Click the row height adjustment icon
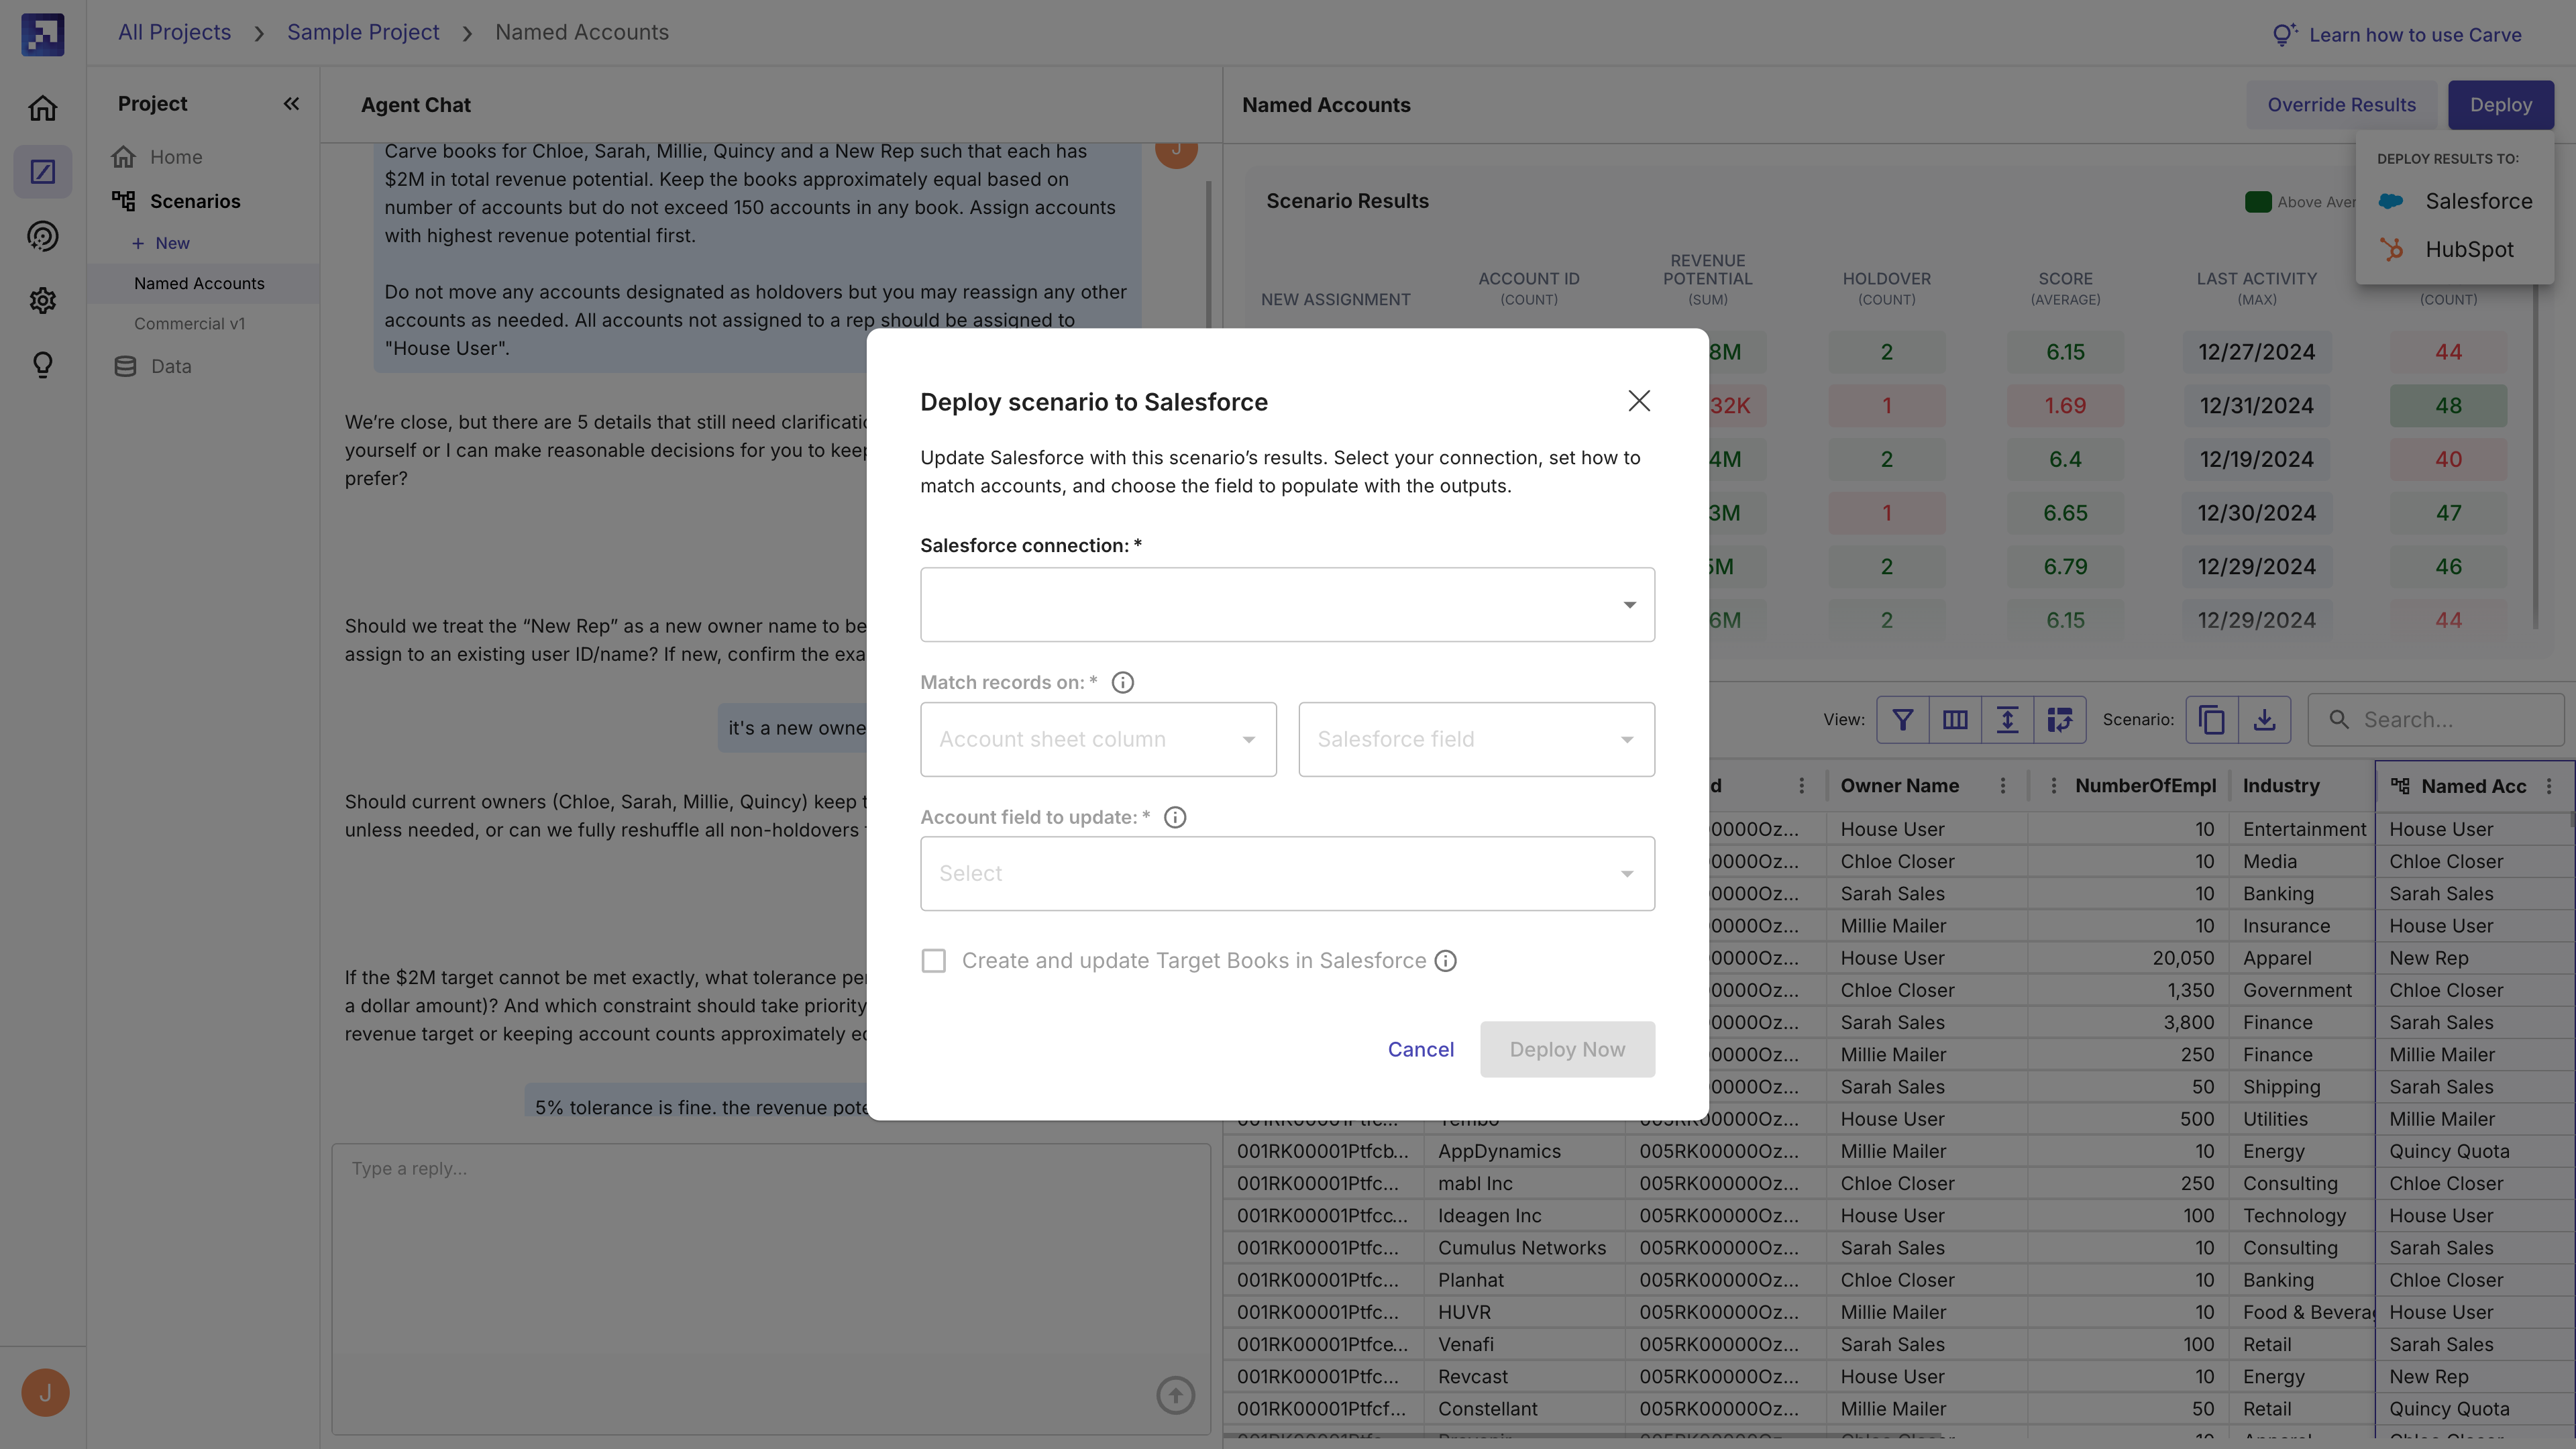Image resolution: width=2576 pixels, height=1449 pixels. click(x=2008, y=719)
